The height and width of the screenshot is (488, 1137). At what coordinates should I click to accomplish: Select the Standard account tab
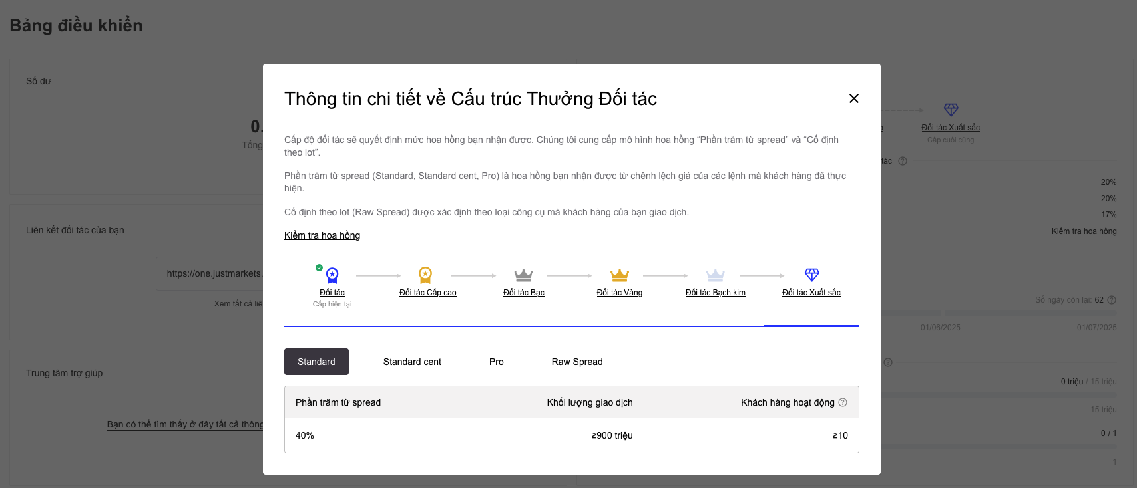(x=316, y=362)
